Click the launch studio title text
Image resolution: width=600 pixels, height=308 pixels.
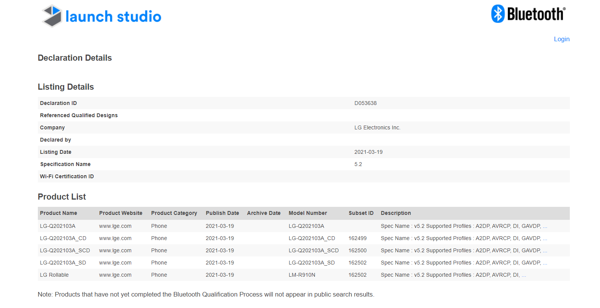(113, 16)
